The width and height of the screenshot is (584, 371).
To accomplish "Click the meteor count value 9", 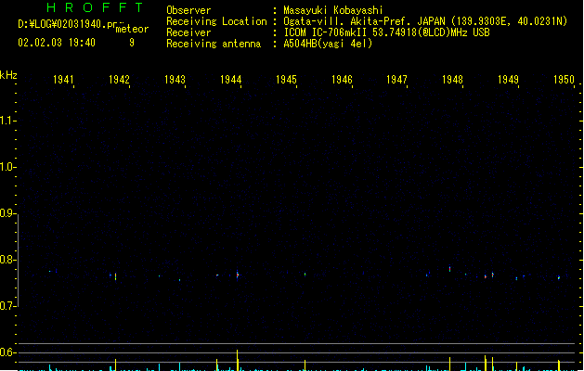I will (132, 43).
